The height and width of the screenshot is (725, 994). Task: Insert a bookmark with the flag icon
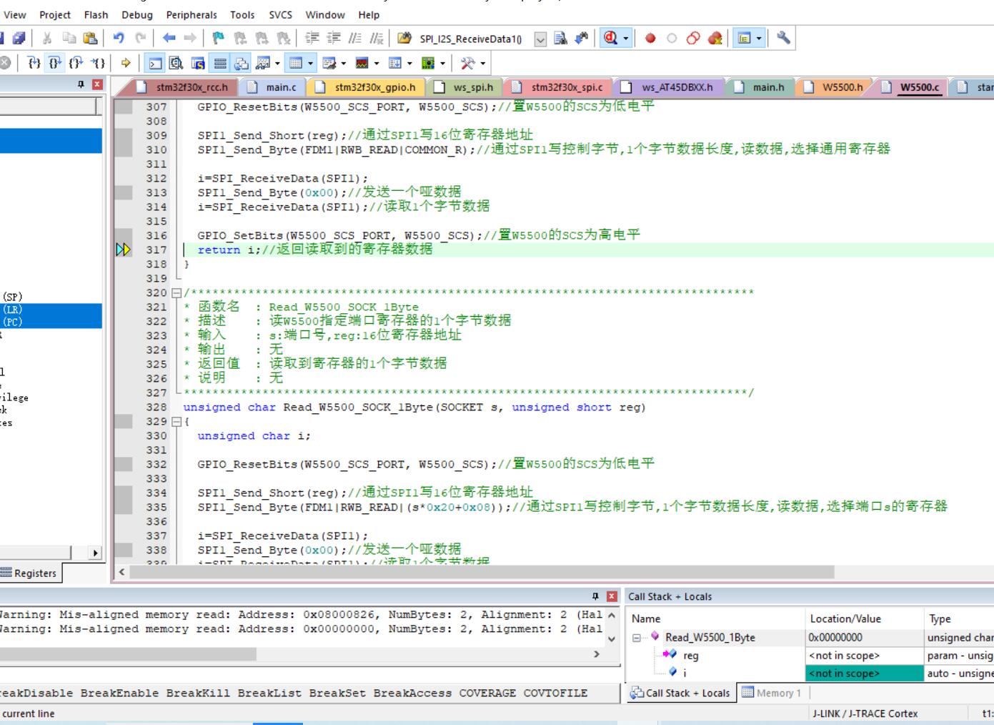(219, 39)
